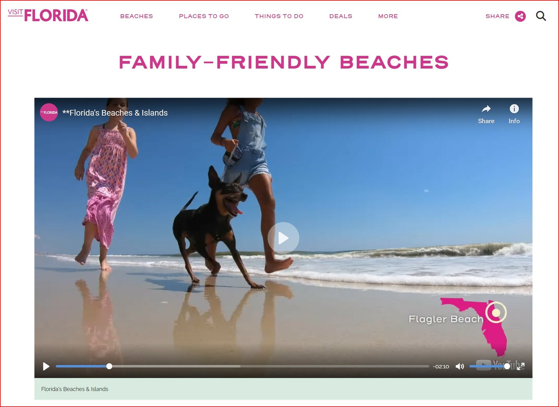Expand the More menu

click(388, 16)
